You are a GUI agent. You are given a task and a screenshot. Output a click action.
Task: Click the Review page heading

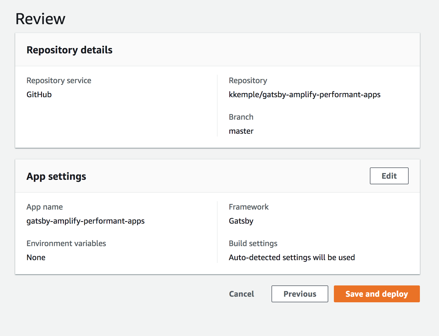tap(40, 19)
